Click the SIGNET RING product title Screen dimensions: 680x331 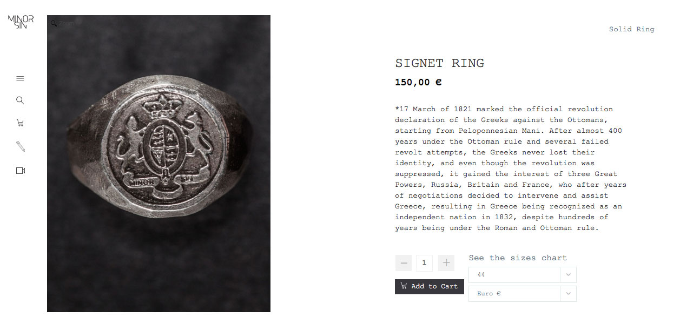[439, 63]
